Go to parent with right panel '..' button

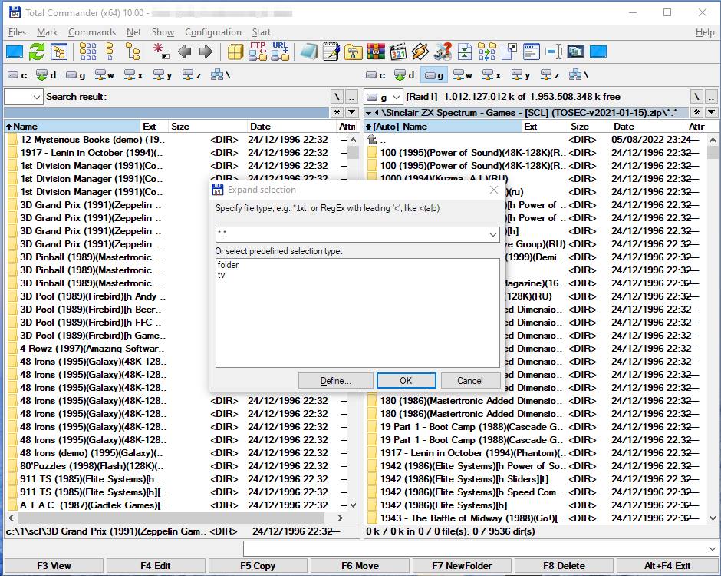[711, 97]
